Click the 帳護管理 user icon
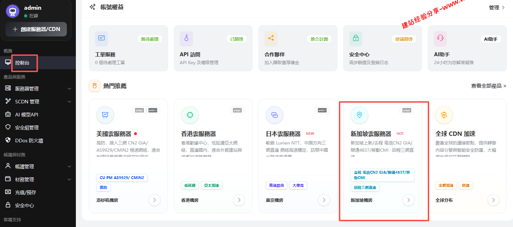This screenshot has width=513, height=227. pyautogui.click(x=8, y=166)
